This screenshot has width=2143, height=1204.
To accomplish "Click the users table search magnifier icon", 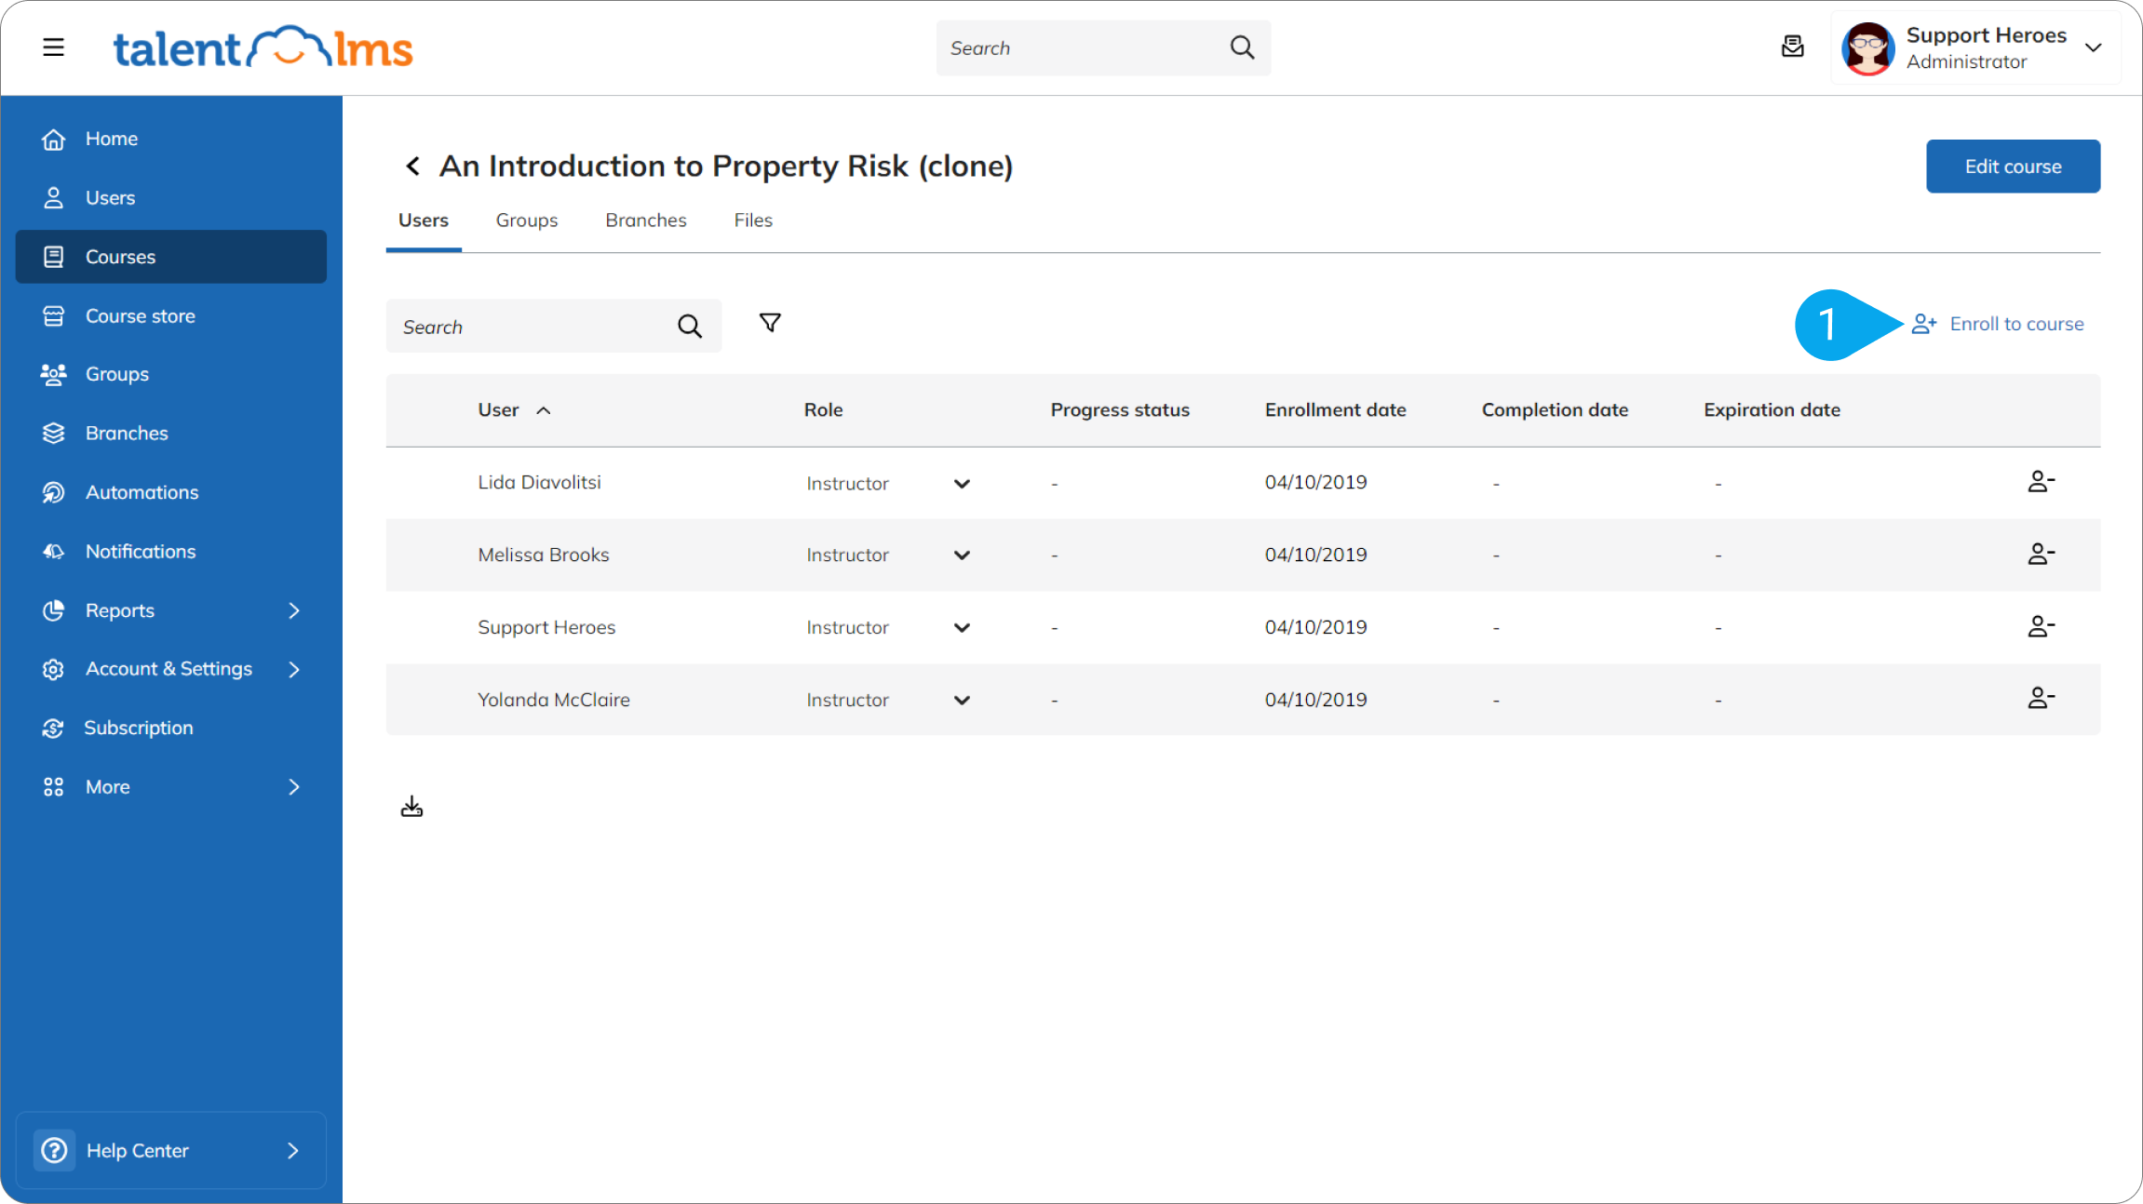I will [689, 326].
